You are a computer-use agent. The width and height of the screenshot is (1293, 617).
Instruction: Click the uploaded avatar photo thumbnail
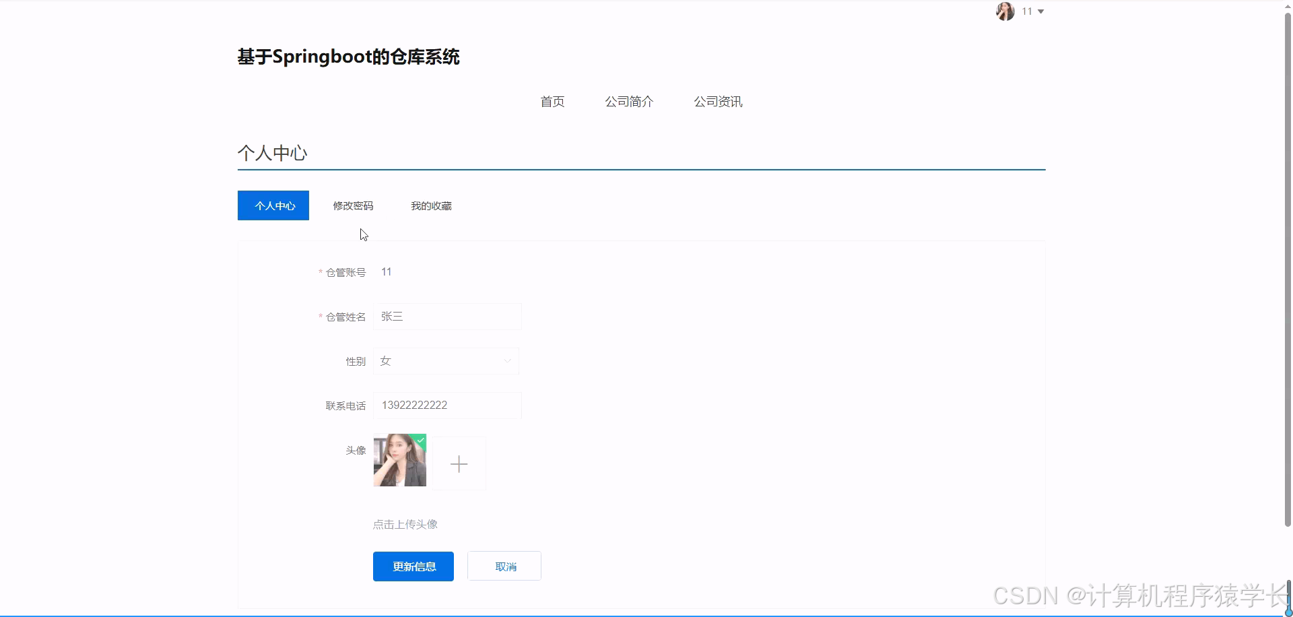tap(399, 461)
